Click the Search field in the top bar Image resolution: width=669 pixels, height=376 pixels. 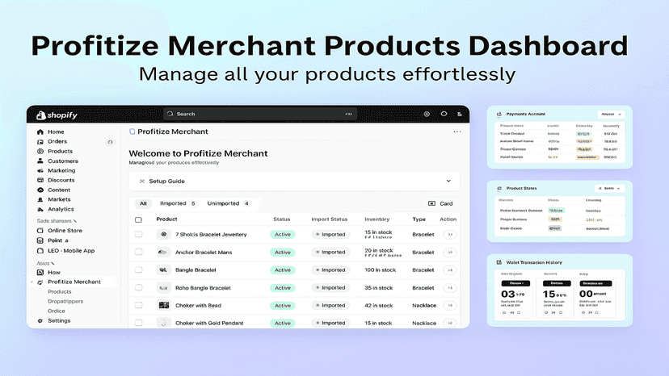[260, 114]
